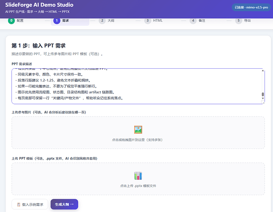Viewport: 273px width, 212px height.
Task: Click the textarea resize handle corner
Action: point(263,102)
